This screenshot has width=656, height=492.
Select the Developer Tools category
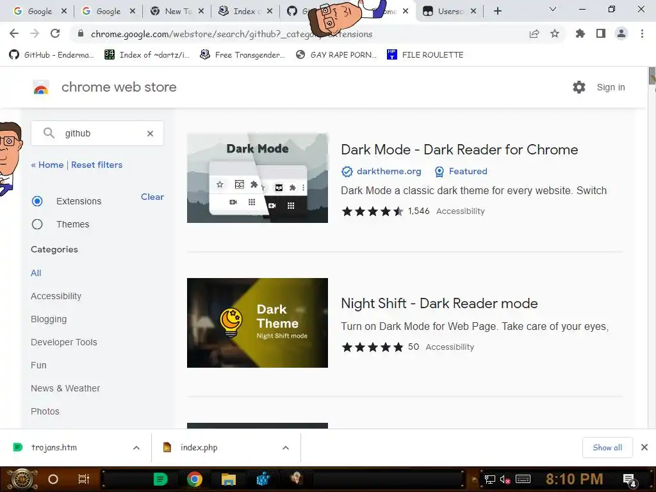point(63,342)
